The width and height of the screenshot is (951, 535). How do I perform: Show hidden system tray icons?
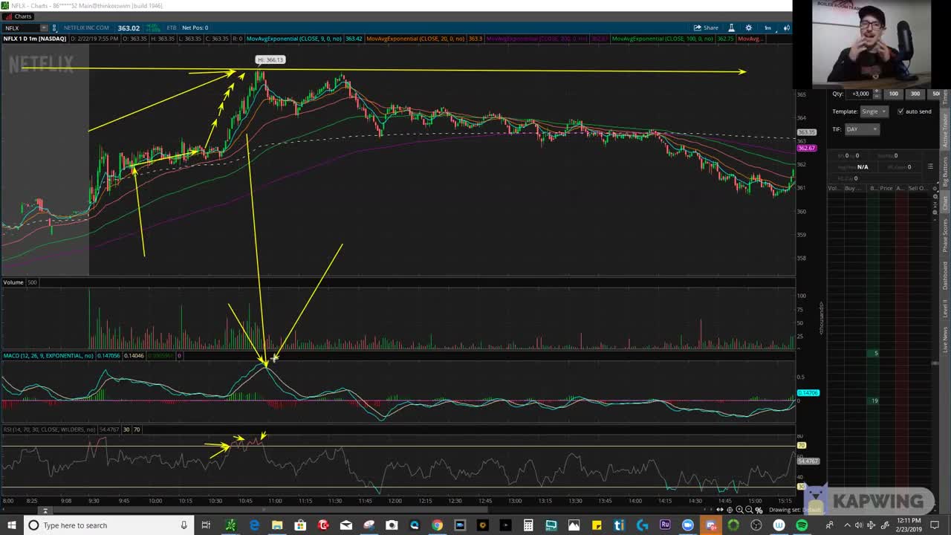pos(847,525)
